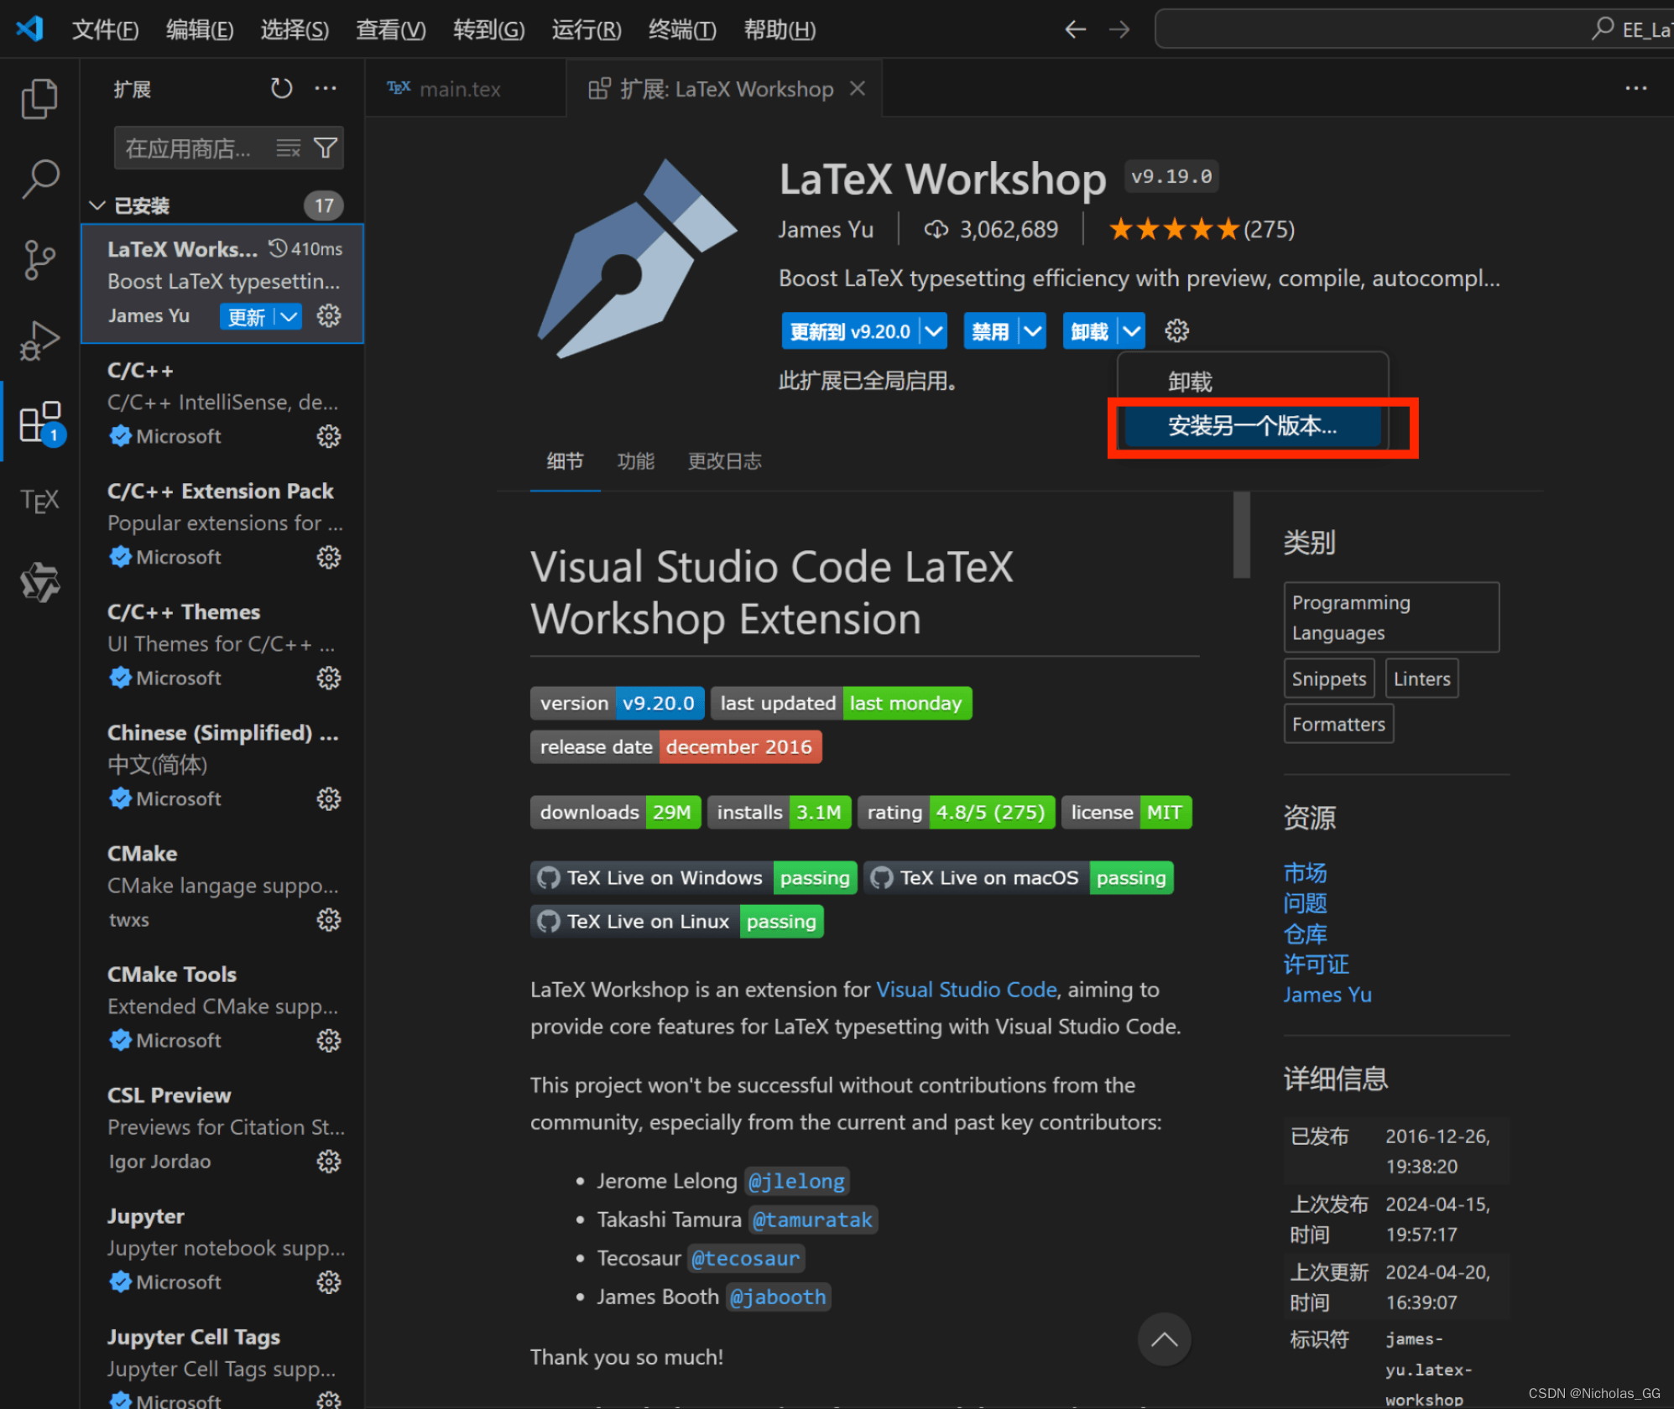Navigate back using the left arrow
This screenshot has height=1409, width=1674.
point(1075,29)
